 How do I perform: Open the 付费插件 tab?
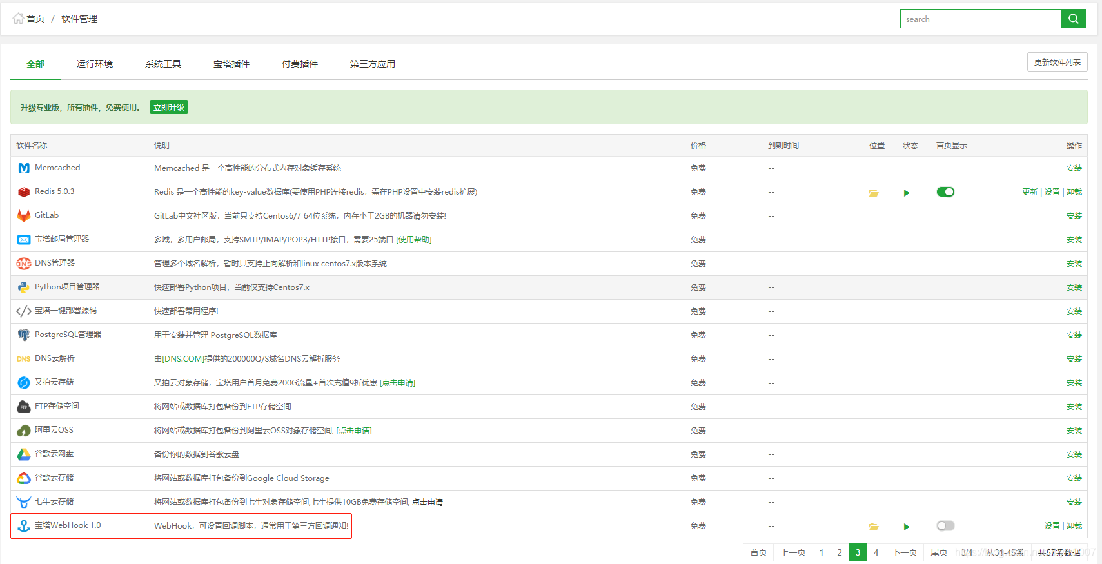click(300, 64)
